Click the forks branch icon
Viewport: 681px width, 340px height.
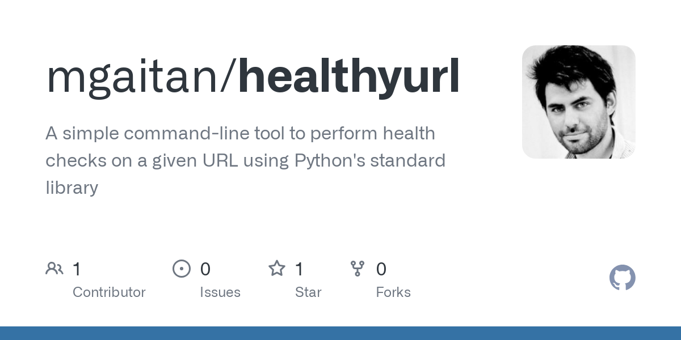click(x=358, y=269)
